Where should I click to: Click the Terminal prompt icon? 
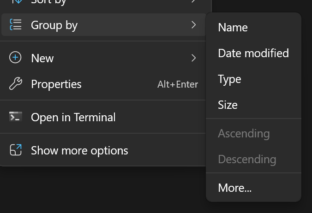(16, 117)
